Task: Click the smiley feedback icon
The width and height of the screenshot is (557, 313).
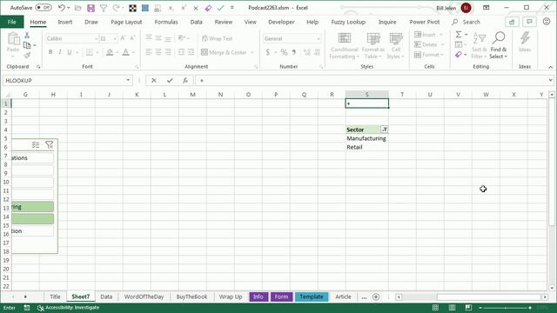Action: (x=547, y=22)
